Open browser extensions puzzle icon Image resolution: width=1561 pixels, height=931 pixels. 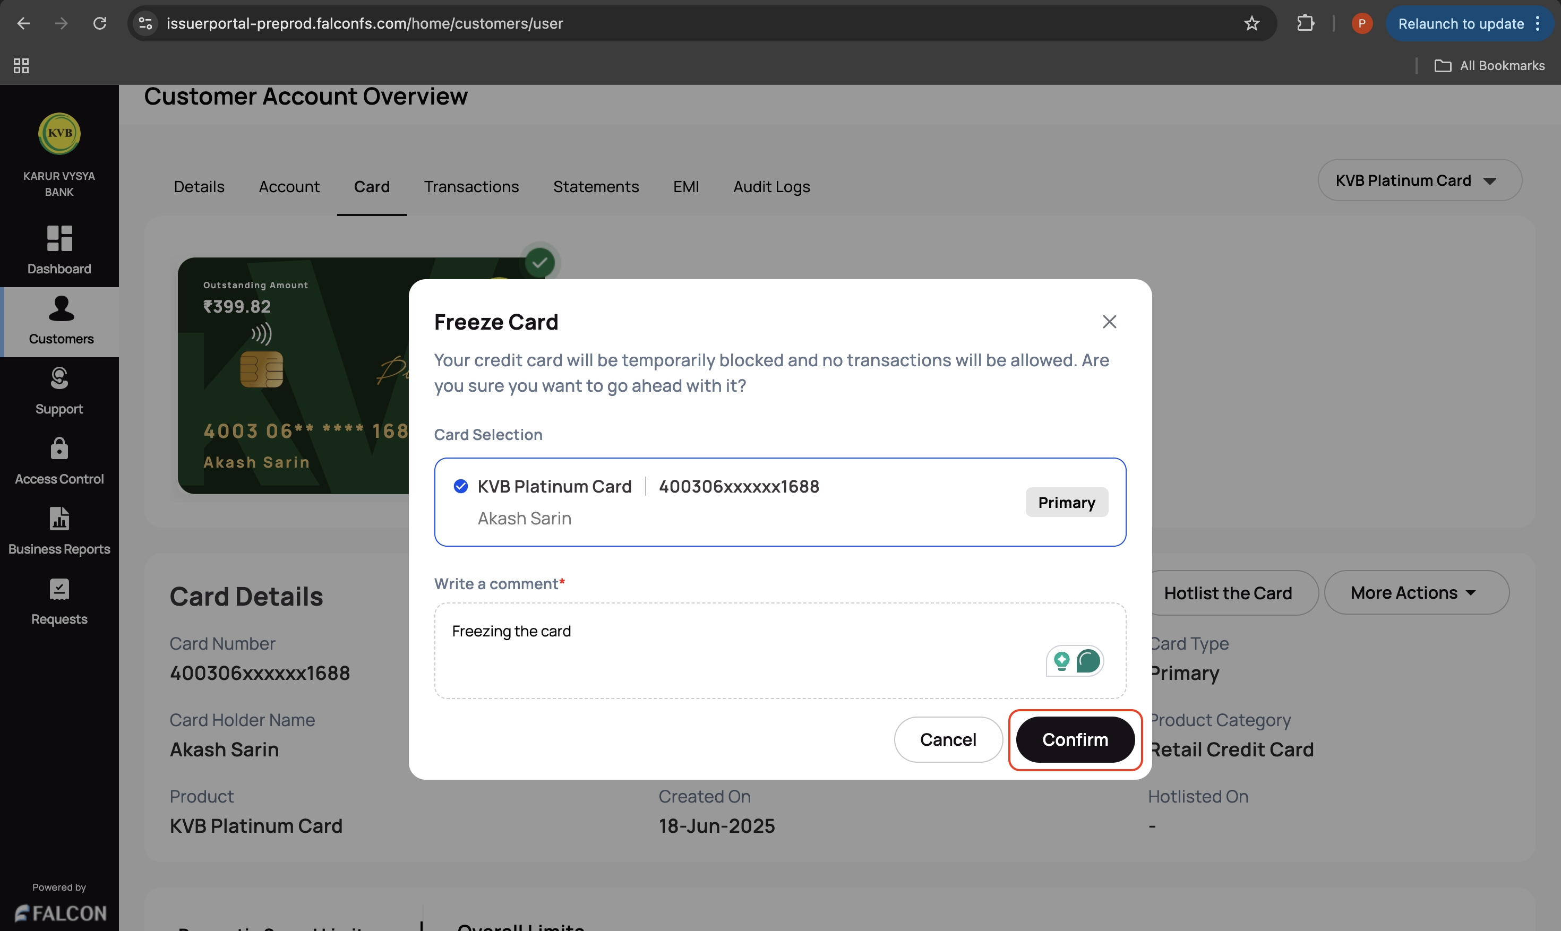coord(1305,24)
